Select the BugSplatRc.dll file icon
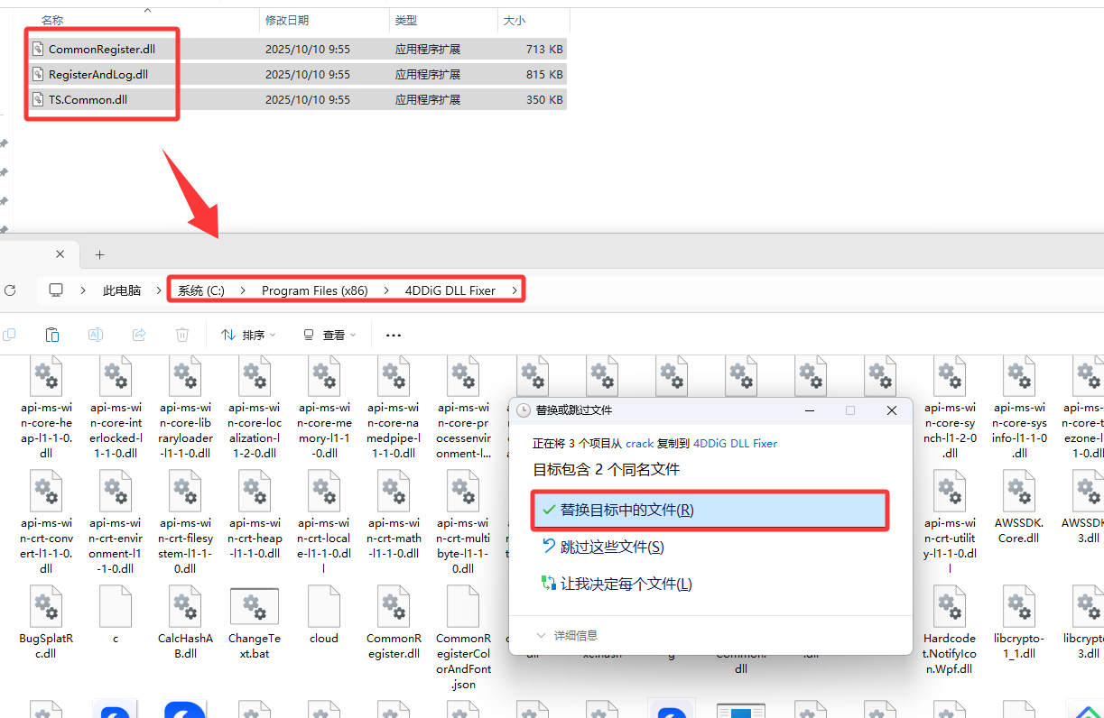This screenshot has width=1104, height=718. (46, 606)
